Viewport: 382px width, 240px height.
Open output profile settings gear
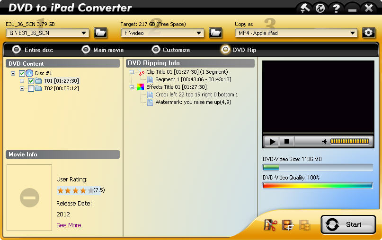[368, 33]
